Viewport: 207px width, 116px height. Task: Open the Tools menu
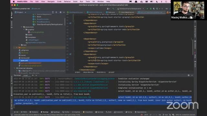coord(88,2)
